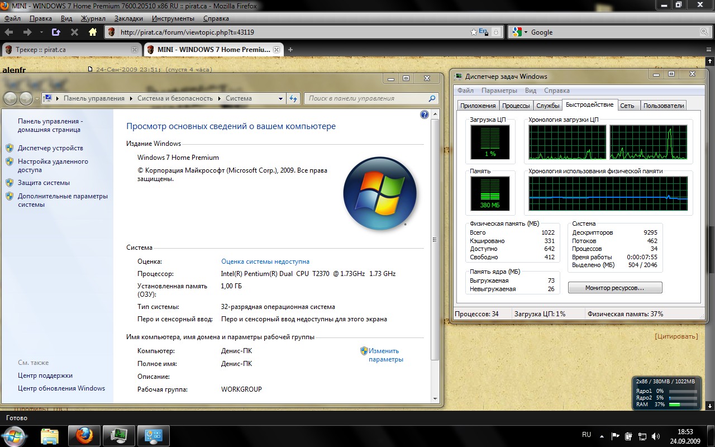715x447 pixels.
Task: Click the Action Center flag tray icon
Action: tap(615, 436)
